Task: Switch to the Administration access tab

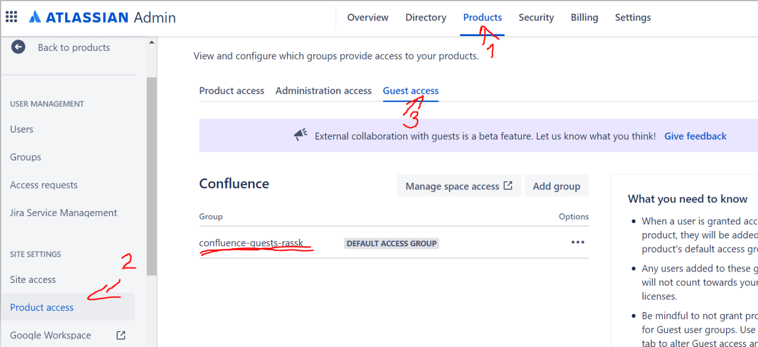Action: click(x=323, y=90)
